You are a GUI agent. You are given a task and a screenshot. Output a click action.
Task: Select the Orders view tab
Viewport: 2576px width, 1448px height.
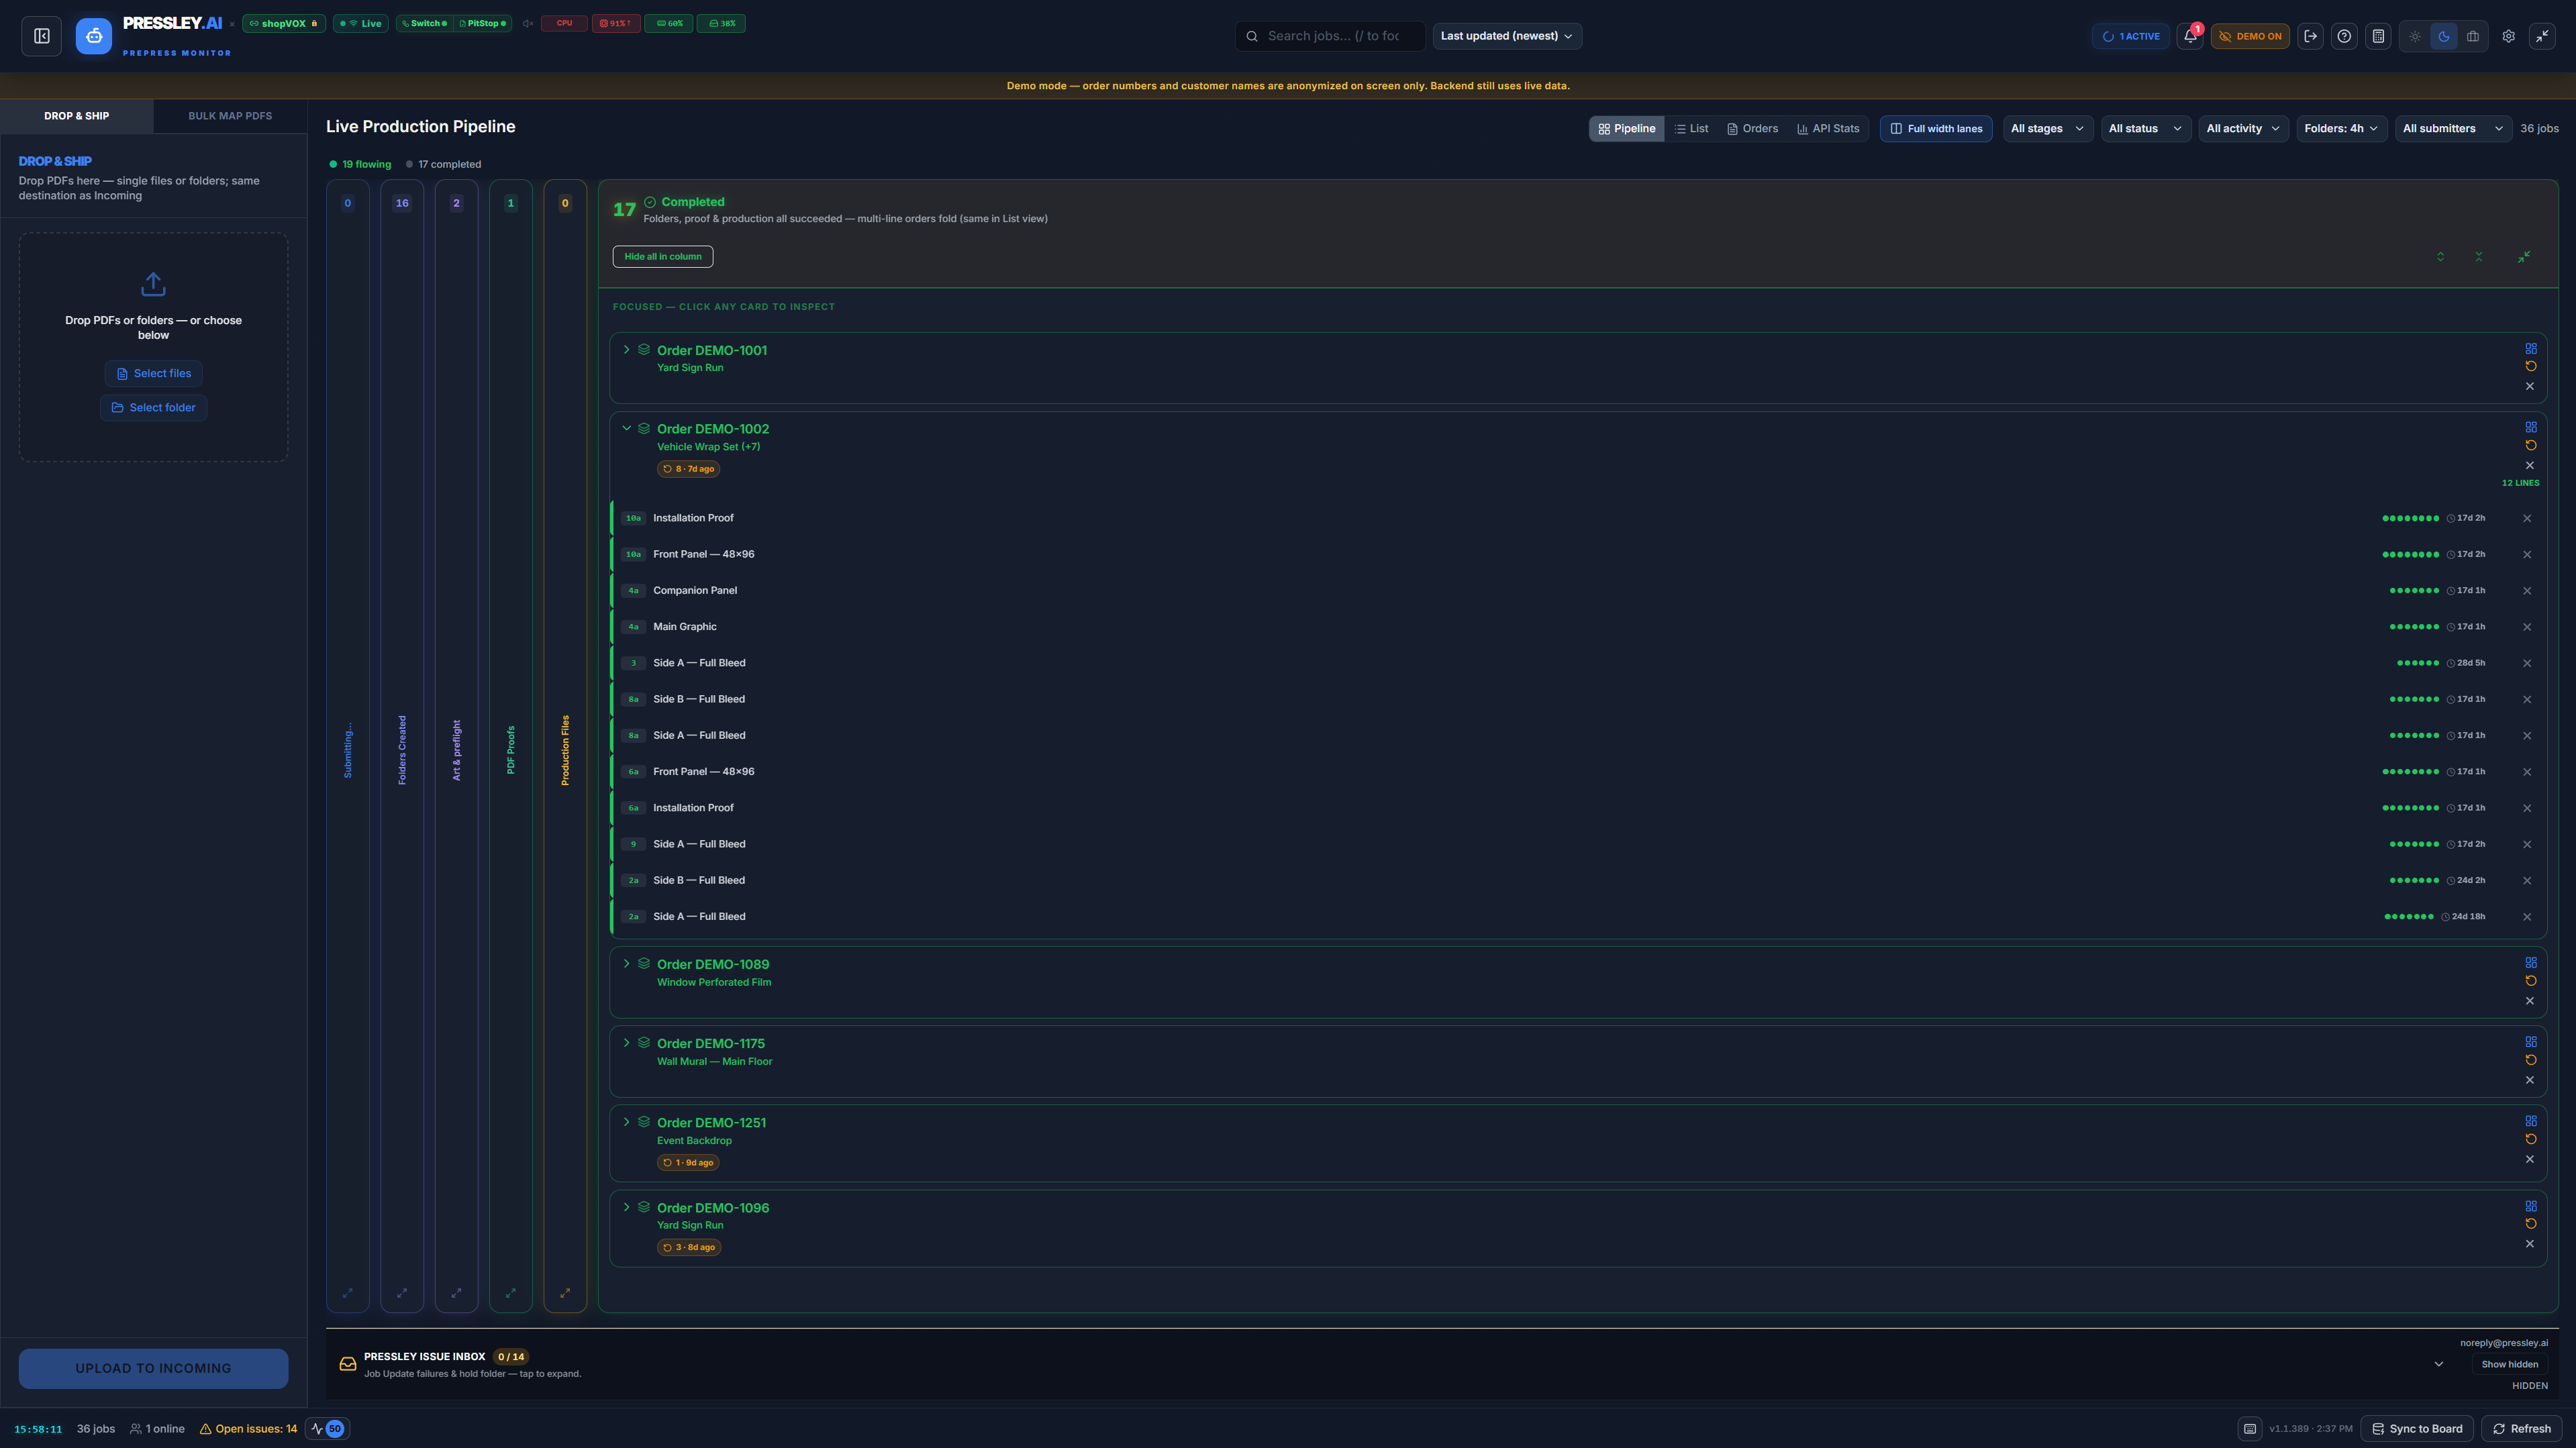(x=1752, y=129)
